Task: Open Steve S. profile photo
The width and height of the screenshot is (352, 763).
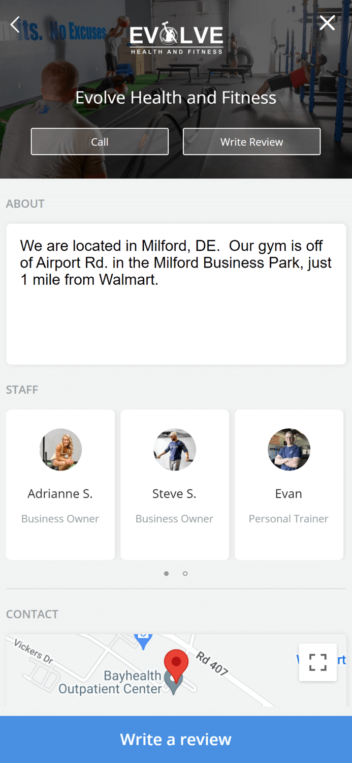Action: (174, 449)
